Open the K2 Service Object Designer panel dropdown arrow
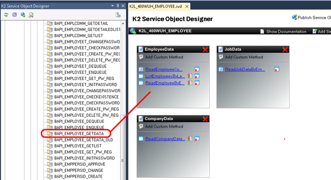This screenshot has height=180, width=331. (112, 6)
